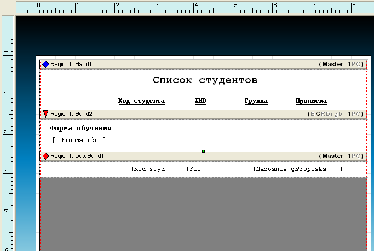
Task: Select the [Forma_ob] data field
Action: click(79, 140)
